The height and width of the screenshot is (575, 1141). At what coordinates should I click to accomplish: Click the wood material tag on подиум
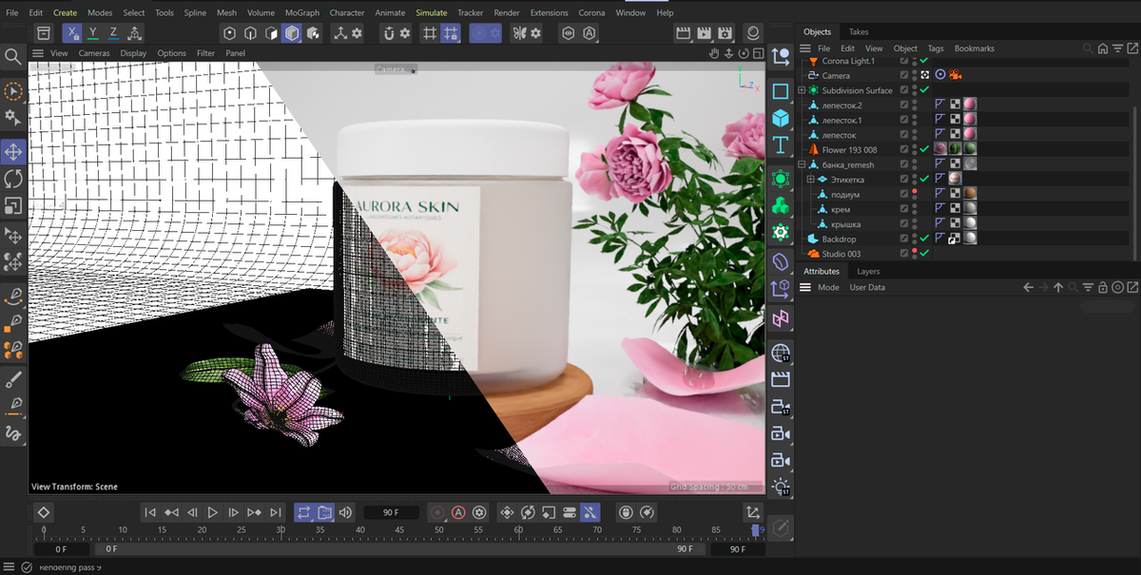tap(969, 194)
